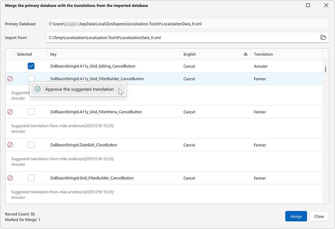
Task: Click the reject icon beside A11y_Grid_FilterBuilder_CancelButton
Action: 10,78
